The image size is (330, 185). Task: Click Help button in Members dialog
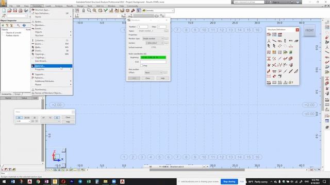(162, 78)
